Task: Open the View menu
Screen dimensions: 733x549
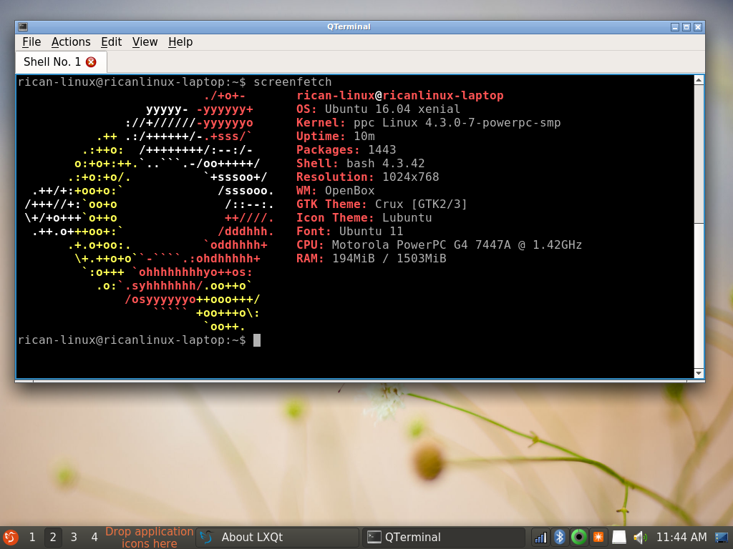Action: tap(145, 42)
